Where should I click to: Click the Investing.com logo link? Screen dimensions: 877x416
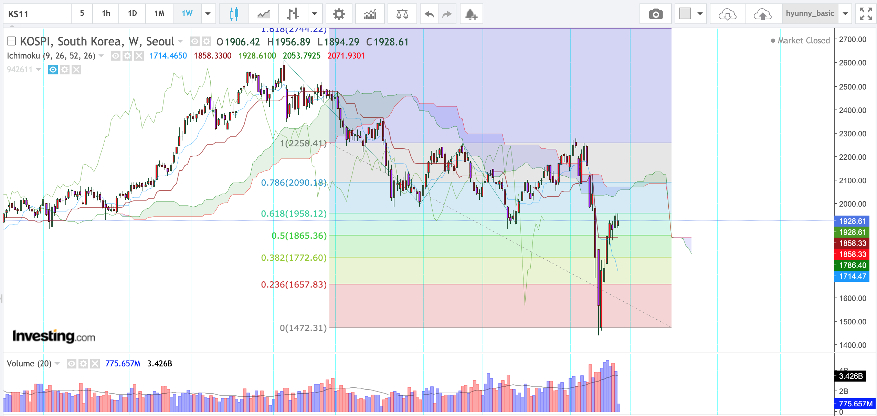53,336
